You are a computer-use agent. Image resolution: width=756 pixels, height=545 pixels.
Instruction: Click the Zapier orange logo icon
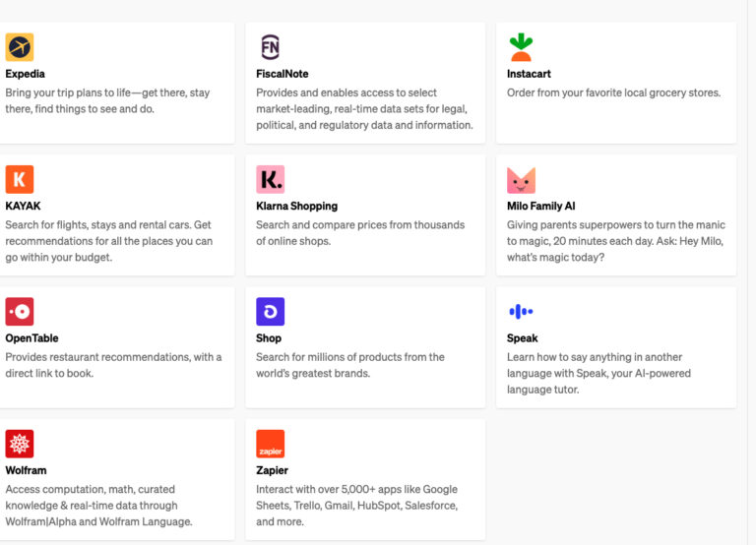point(271,444)
